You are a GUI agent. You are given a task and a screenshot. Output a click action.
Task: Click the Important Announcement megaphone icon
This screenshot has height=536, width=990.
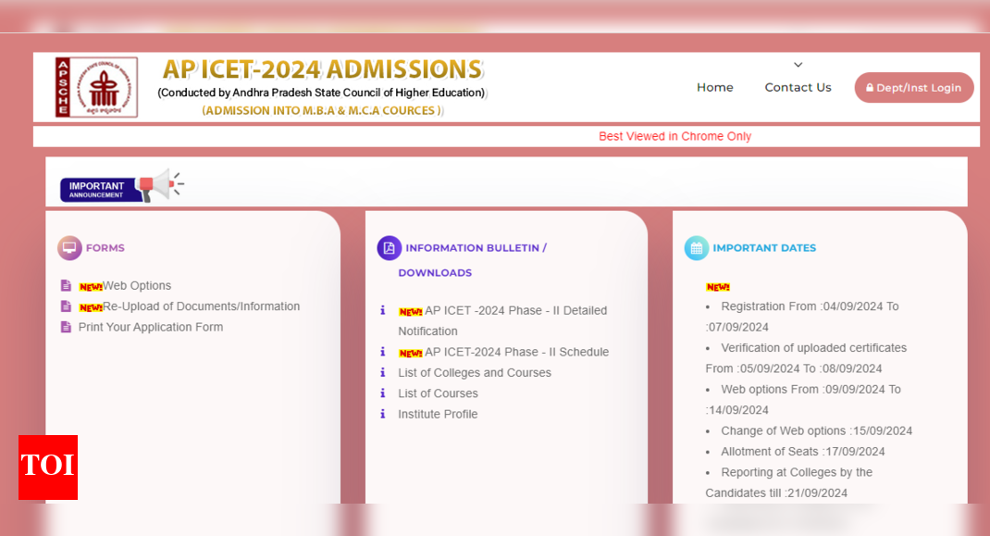pyautogui.click(x=159, y=184)
